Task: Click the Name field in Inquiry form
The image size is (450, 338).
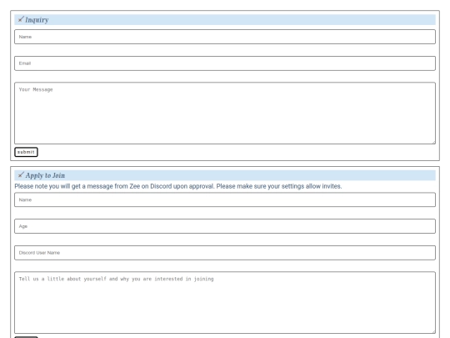Action: point(225,37)
